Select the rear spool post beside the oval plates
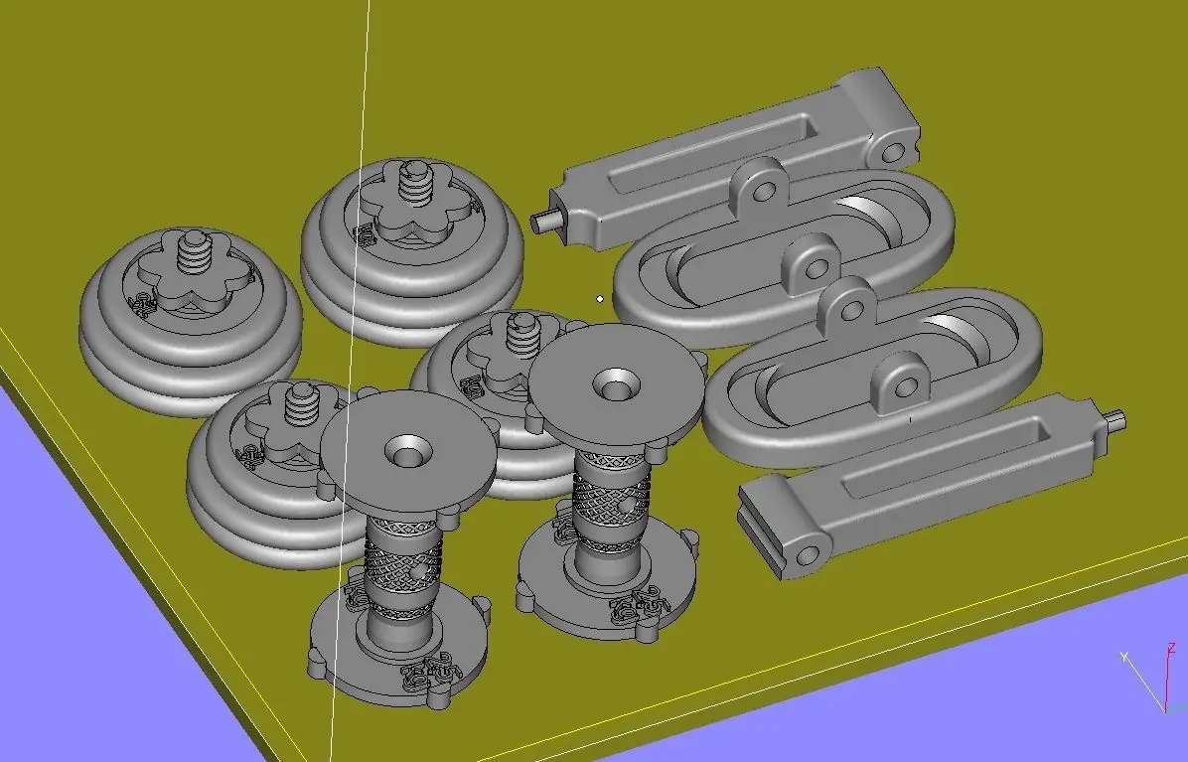Viewport: 1188px width, 762px height. click(612, 483)
